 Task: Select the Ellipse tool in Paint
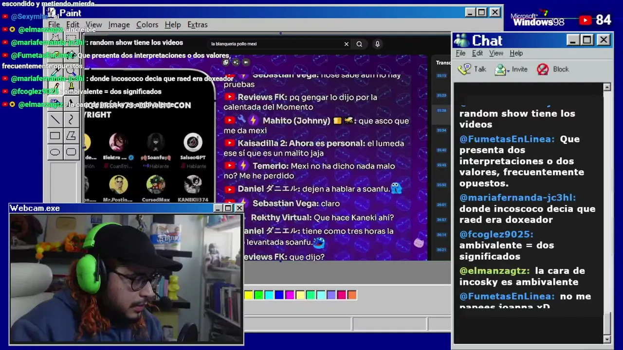point(55,152)
